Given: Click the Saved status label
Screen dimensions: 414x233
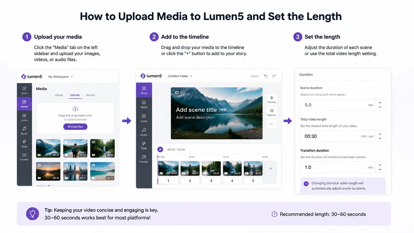Looking at the screenshot, I should point(255,76).
